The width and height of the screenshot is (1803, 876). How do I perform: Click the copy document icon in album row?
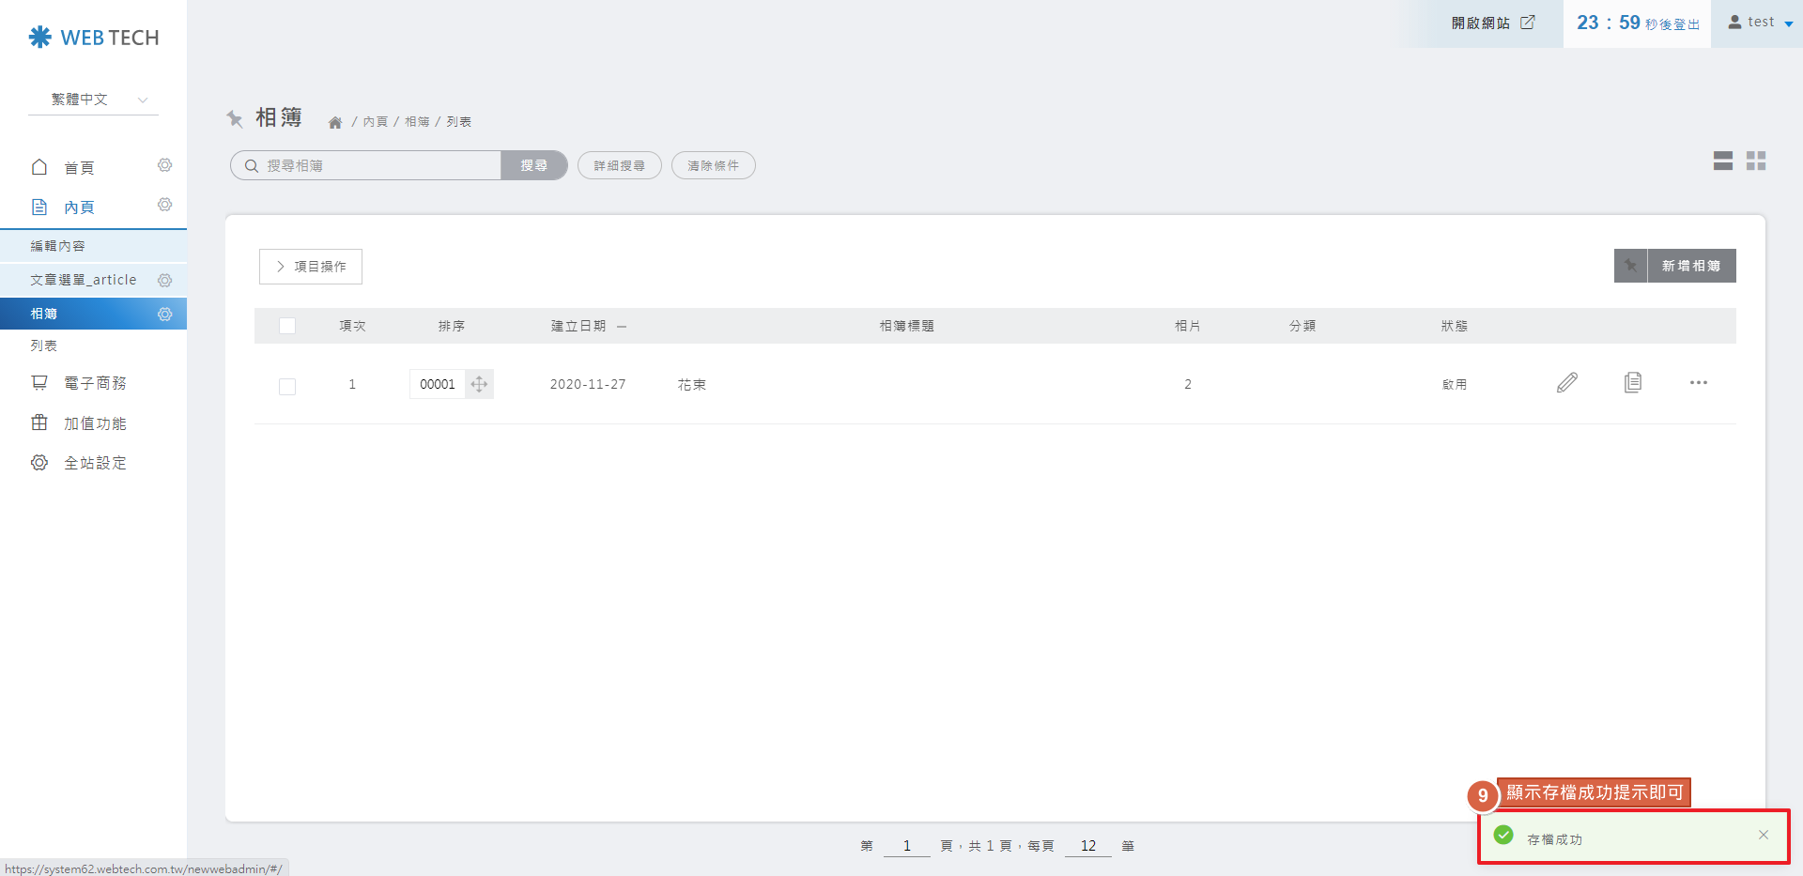[1633, 383]
